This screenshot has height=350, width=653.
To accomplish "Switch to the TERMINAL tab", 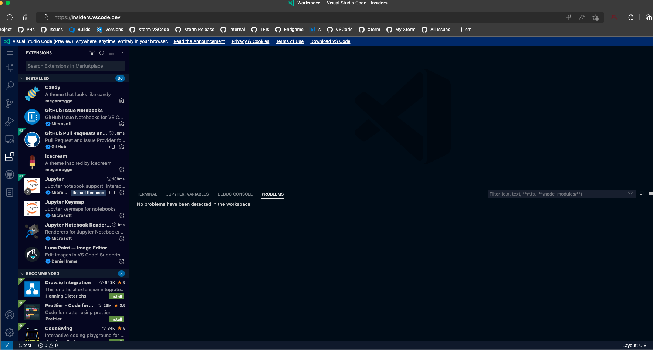I will coord(147,194).
